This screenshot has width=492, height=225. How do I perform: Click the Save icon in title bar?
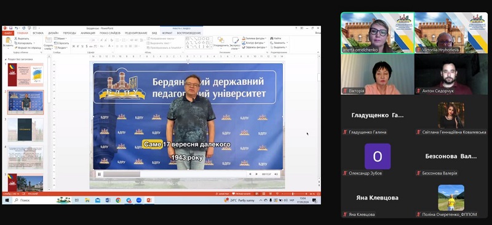[10, 28]
